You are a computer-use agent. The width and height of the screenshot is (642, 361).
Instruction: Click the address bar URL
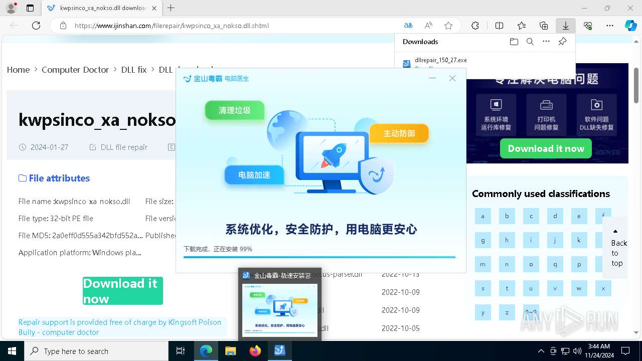172,26
